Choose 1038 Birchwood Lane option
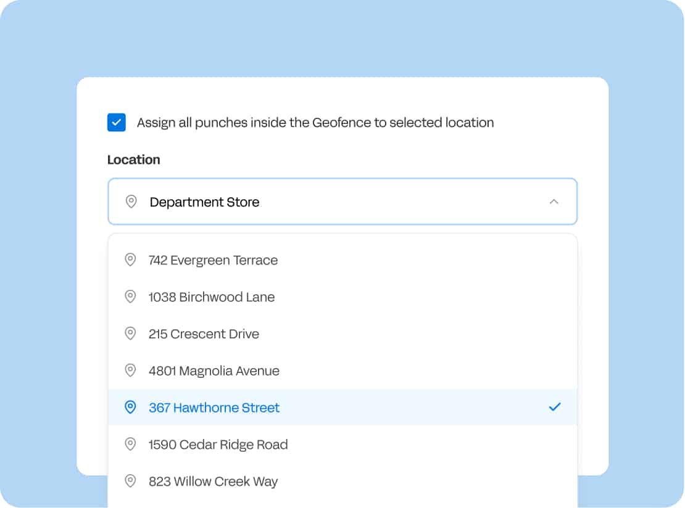685x508 pixels. click(x=212, y=297)
